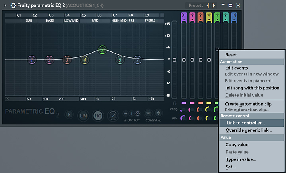286x173 pixels.
Task: Click the TREBLE frequency range label
Action: coord(150,20)
